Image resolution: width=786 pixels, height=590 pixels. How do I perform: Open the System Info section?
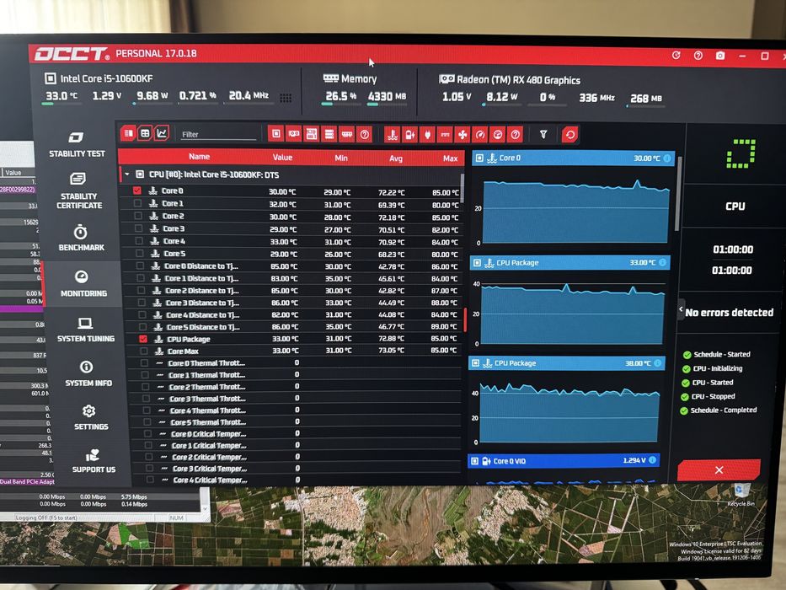click(88, 374)
